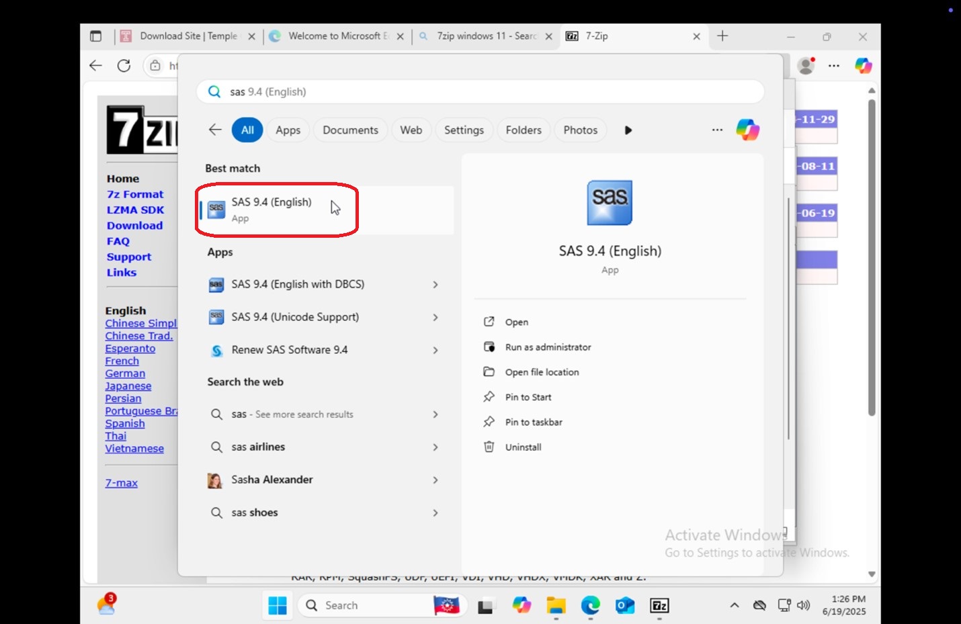Expand SAS 9.4 (Unicode Support) chevron
Image resolution: width=961 pixels, height=624 pixels.
click(435, 317)
